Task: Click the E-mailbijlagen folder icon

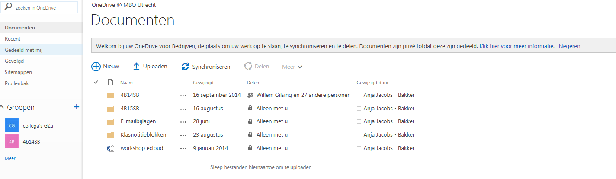Action: 110,121
